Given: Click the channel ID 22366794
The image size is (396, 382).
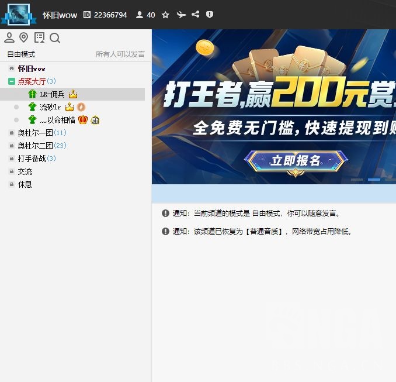Looking at the screenshot, I should (x=110, y=15).
